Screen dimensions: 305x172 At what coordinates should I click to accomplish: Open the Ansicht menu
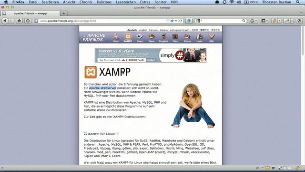pos(69,2)
